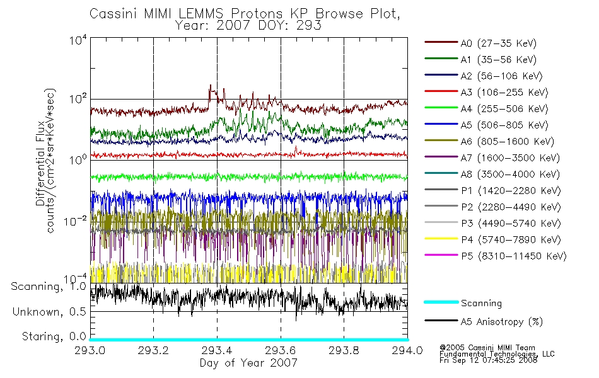Click the P1 (1420-2280 KeV) legend label
Viewport: 599px width, 378px height.
click(x=511, y=190)
